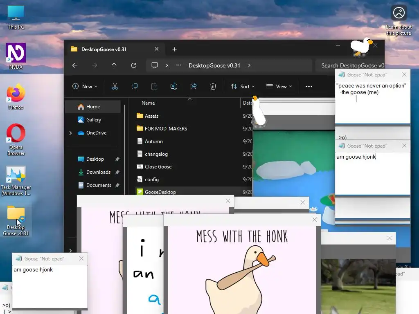Open OneDrive in navigation pane
The width and height of the screenshot is (419, 314).
(93, 133)
